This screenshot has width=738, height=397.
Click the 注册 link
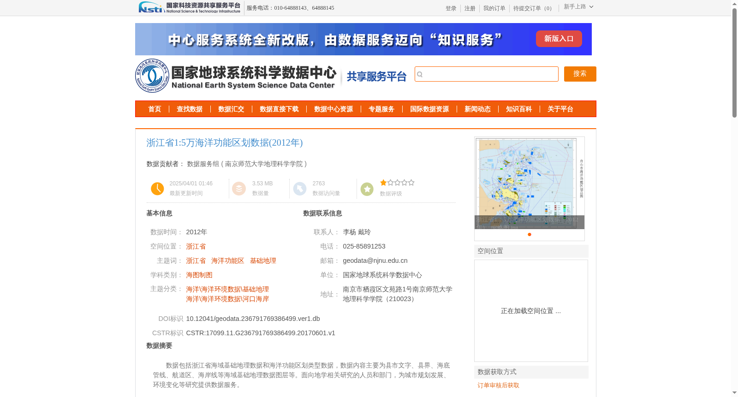click(x=470, y=8)
